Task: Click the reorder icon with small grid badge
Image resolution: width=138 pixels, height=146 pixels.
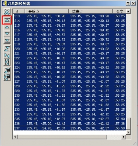Action: click(7, 70)
